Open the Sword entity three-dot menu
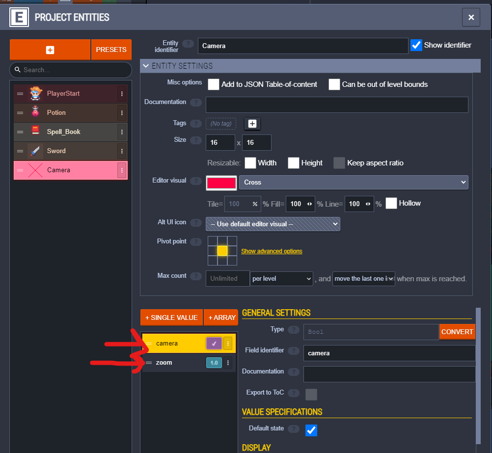This screenshot has height=453, width=492. pyautogui.click(x=122, y=151)
